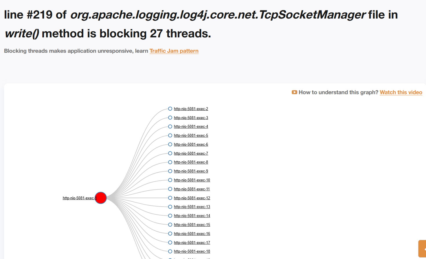Screen dimensions: 426x259
Task: Click the red blocking thread node
Action: [101, 198]
